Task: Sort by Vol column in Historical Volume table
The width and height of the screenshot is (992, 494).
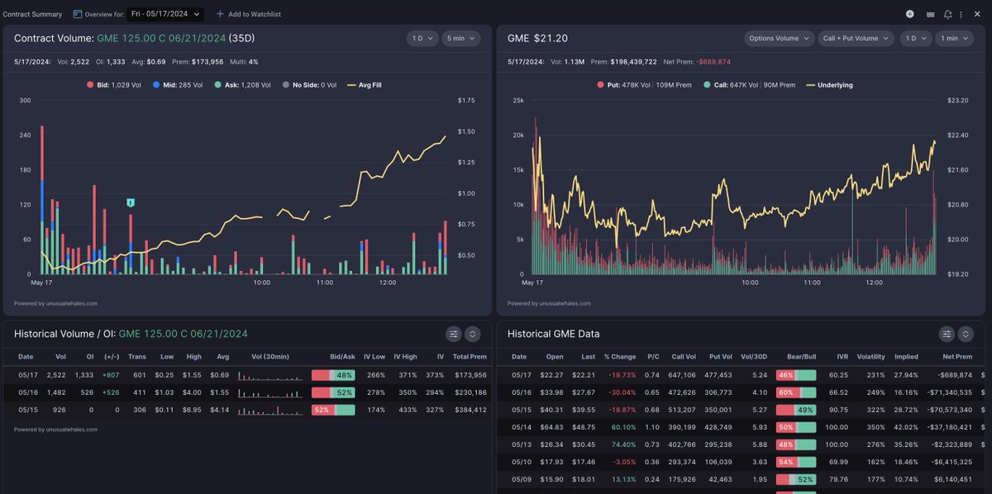Action: (60, 357)
